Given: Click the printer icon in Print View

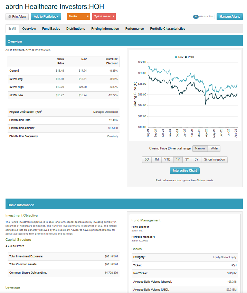Looking at the screenshot, I should pyautogui.click(x=10, y=17).
